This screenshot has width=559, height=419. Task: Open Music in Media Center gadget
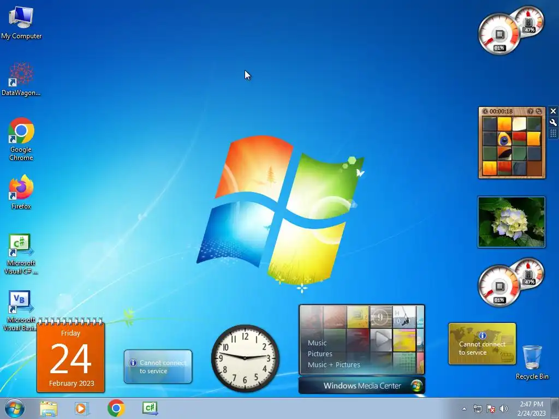point(317,343)
